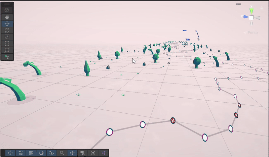This screenshot has height=157, width=269.
Task: Toggle the orientation gizmo lock icon
Action: click(x=262, y=8)
